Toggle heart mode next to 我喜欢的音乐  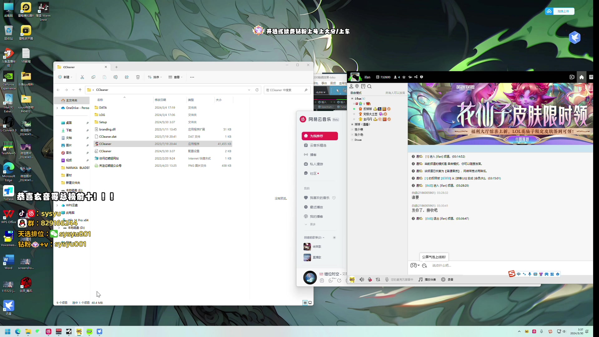334,198
